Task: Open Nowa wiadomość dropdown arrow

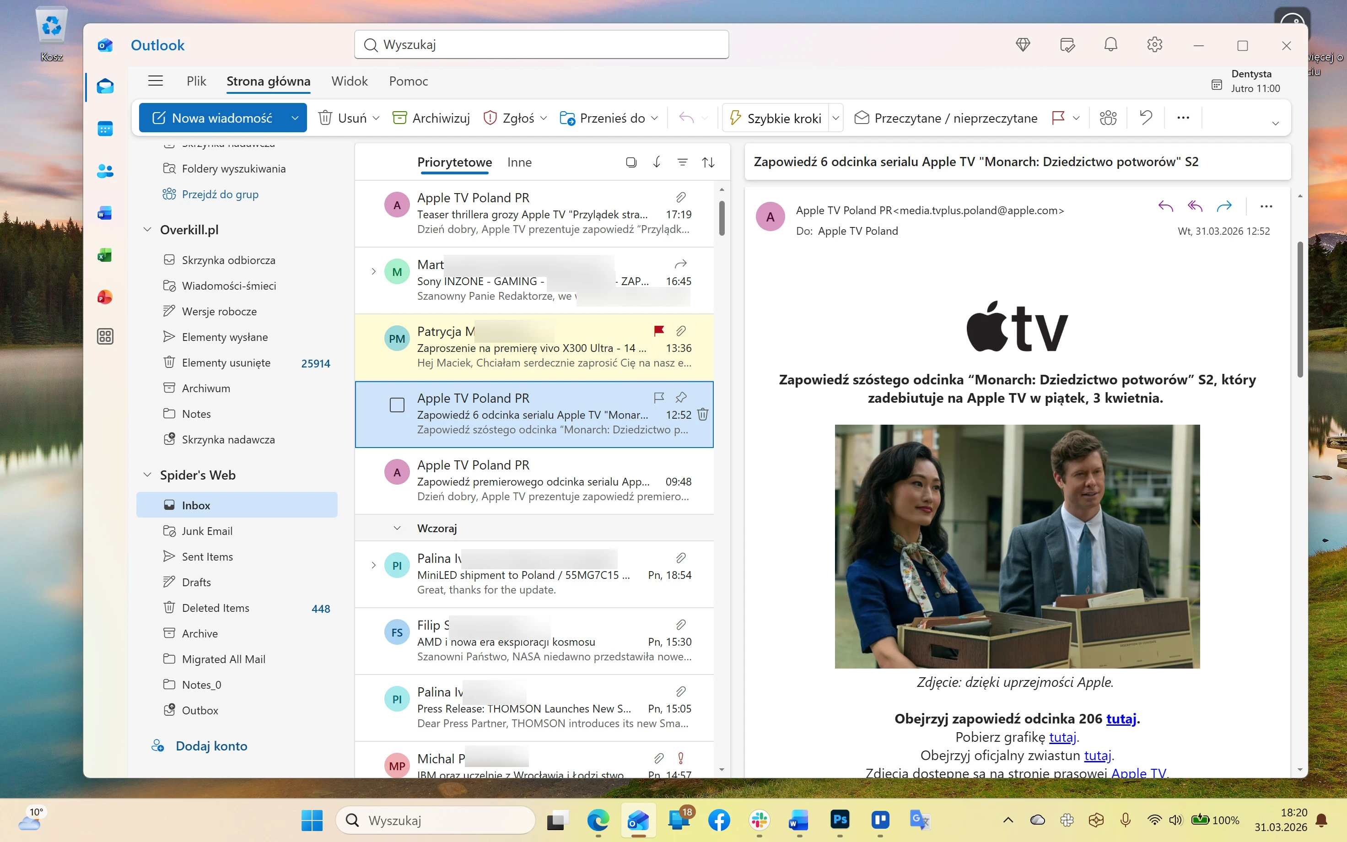Action: tap(295, 118)
